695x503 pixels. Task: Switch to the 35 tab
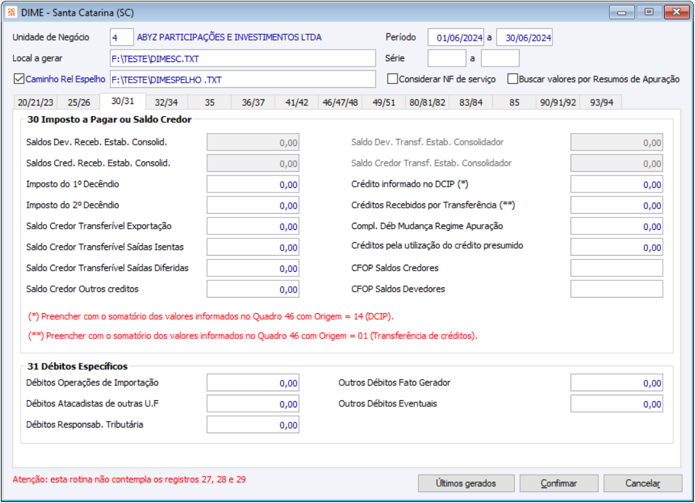click(x=210, y=103)
